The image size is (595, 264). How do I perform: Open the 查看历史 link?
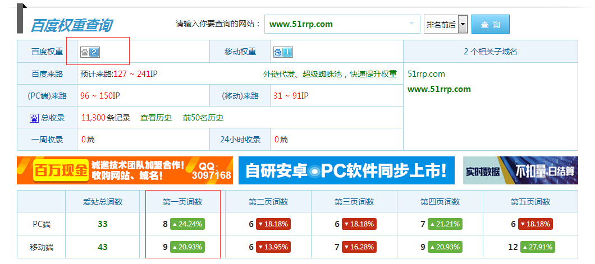point(156,118)
